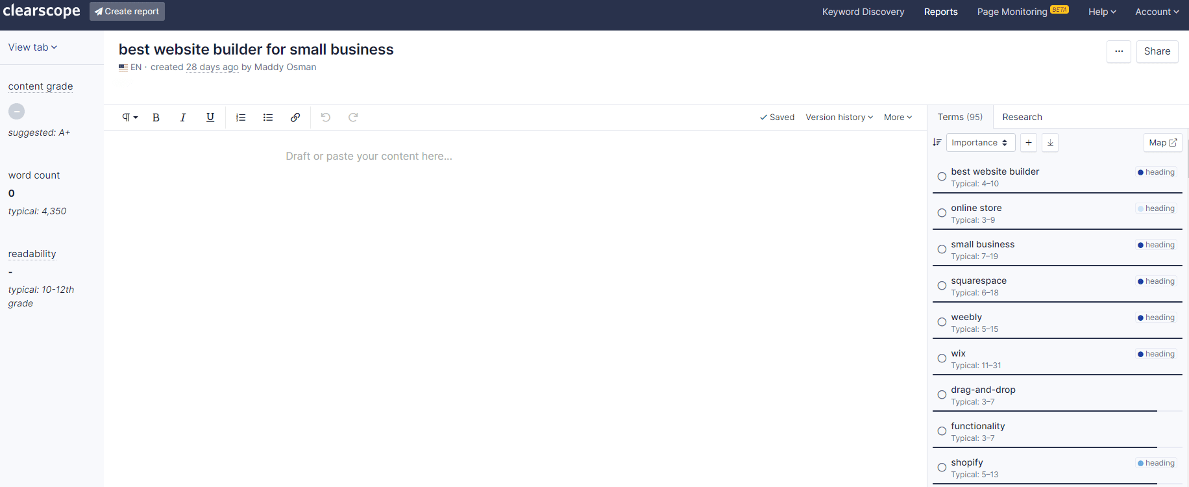This screenshot has width=1189, height=487.
Task: Open Page Monitoring beta
Action: click(1023, 12)
